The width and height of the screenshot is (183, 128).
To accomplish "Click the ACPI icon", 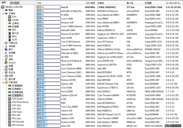I will point(10,40).
